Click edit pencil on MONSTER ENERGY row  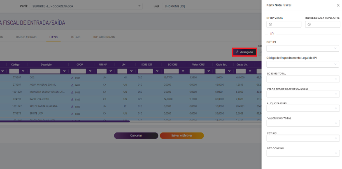[x=72, y=92]
